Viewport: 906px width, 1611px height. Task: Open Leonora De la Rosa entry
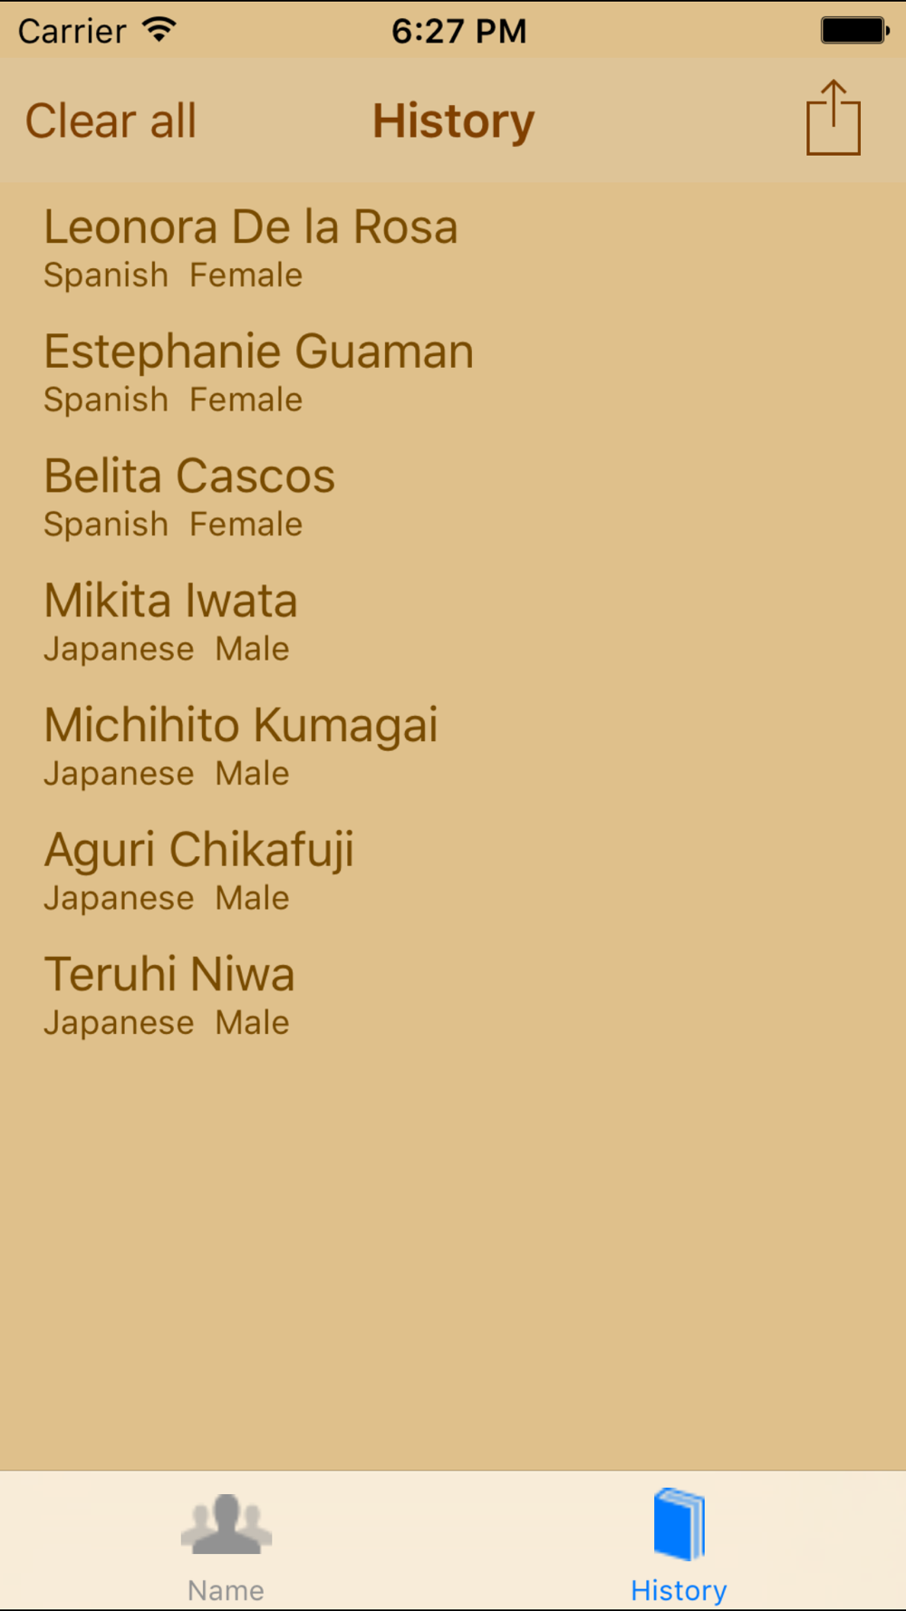[251, 227]
